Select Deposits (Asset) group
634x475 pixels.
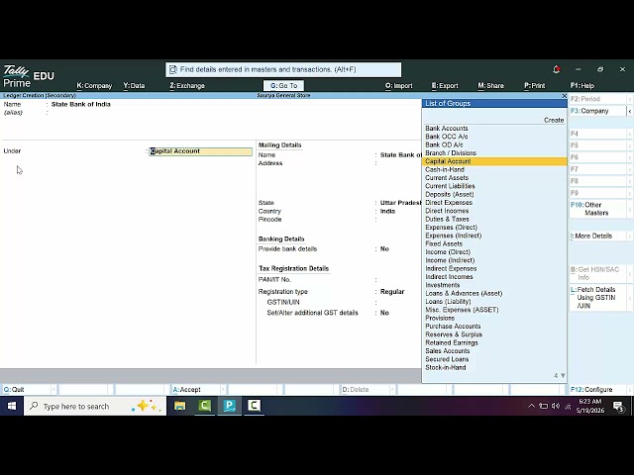tap(494, 194)
